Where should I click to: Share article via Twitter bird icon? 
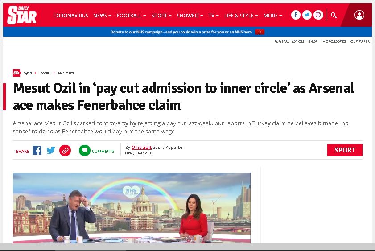pos(51,150)
